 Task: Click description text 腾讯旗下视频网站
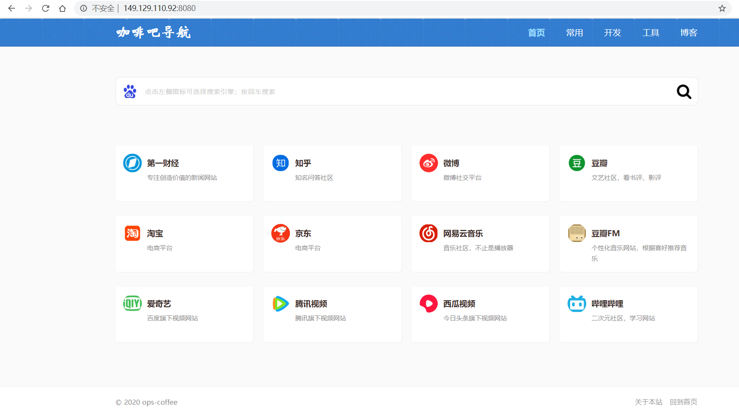[320, 318]
